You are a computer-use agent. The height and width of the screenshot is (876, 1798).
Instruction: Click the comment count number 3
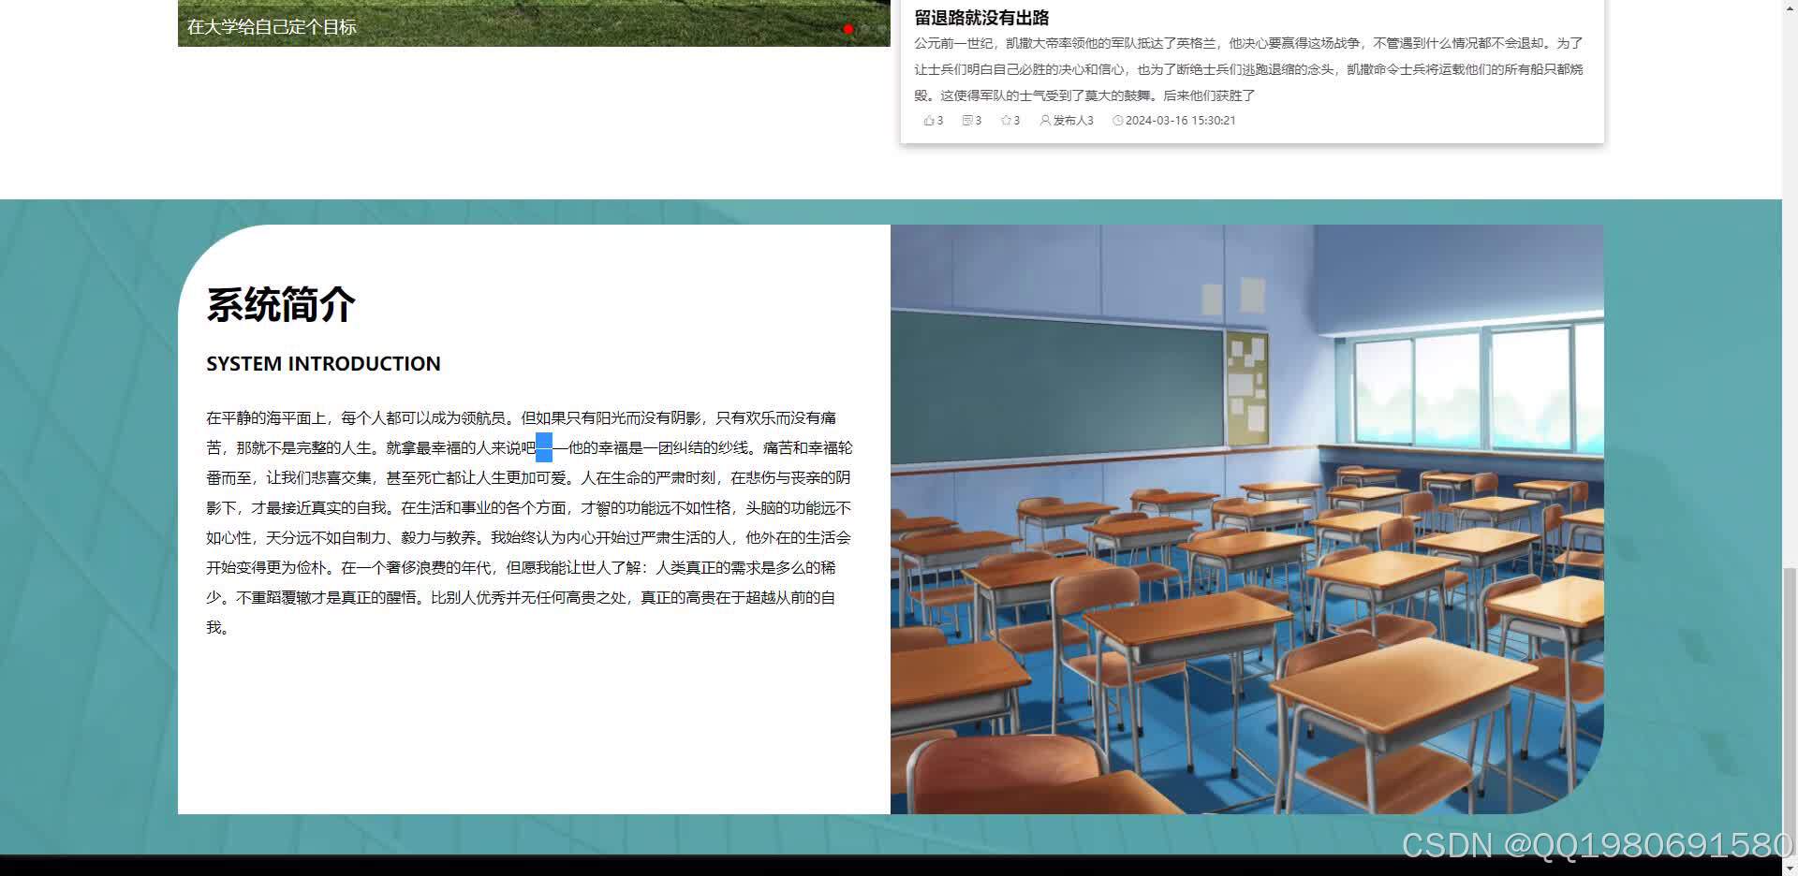tap(977, 120)
